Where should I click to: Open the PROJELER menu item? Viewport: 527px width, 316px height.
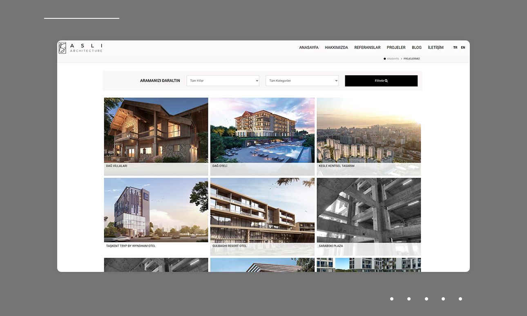point(396,47)
